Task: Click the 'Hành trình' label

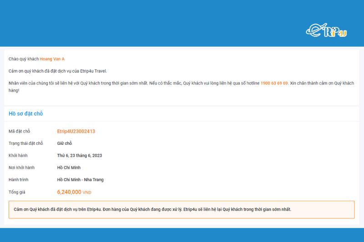Action: pos(19,180)
